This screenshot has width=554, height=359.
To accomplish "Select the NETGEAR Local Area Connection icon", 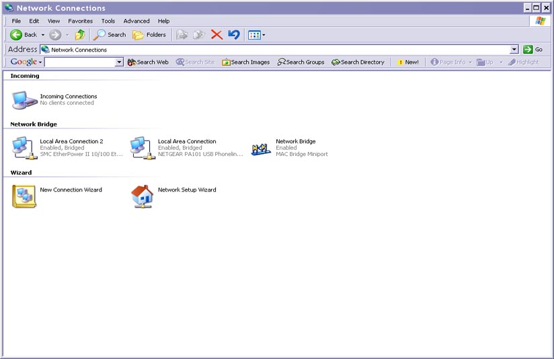I will click(x=142, y=147).
